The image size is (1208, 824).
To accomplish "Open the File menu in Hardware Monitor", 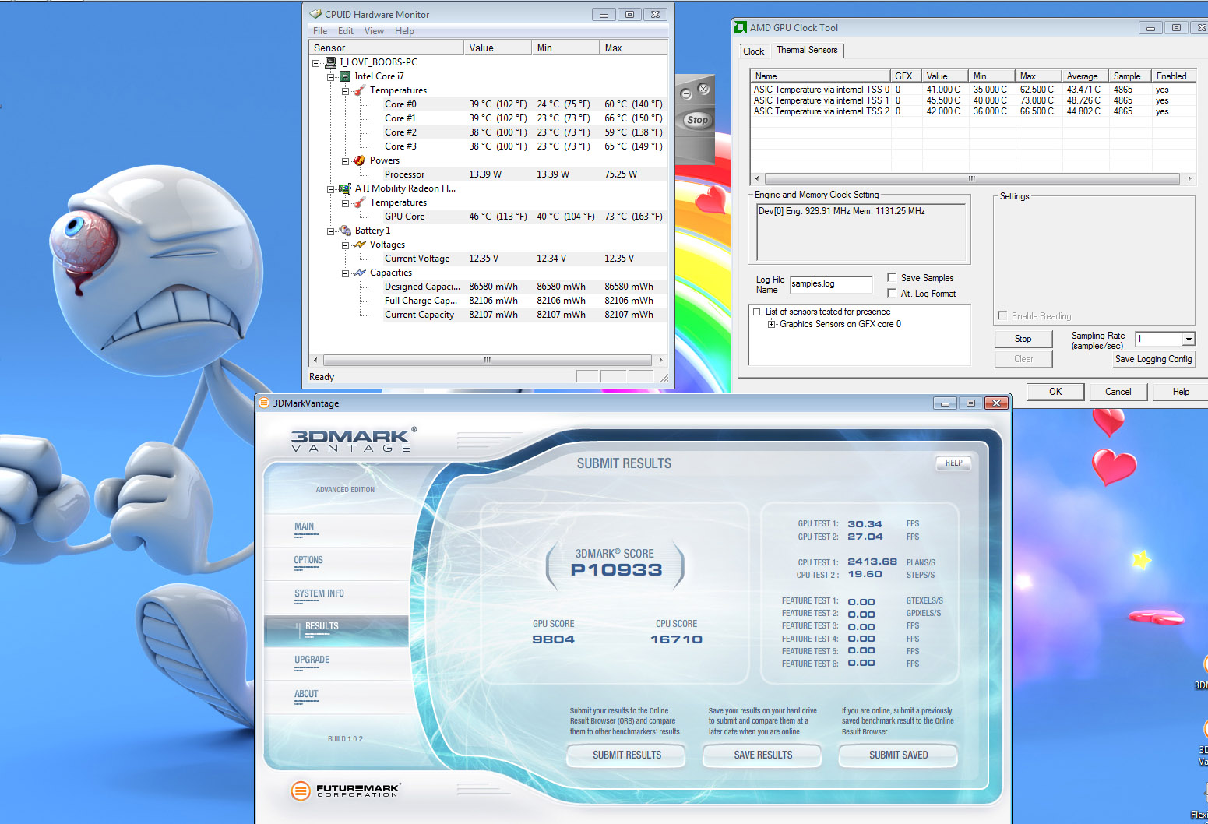I will point(320,31).
